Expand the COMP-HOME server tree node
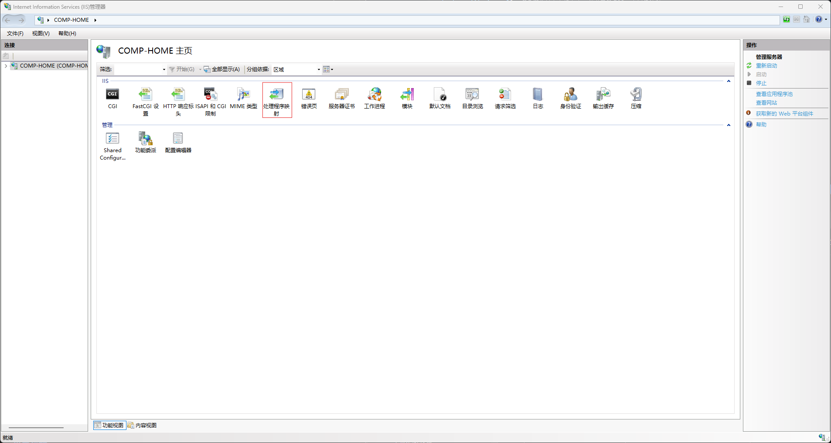831x443 pixels. click(6, 66)
